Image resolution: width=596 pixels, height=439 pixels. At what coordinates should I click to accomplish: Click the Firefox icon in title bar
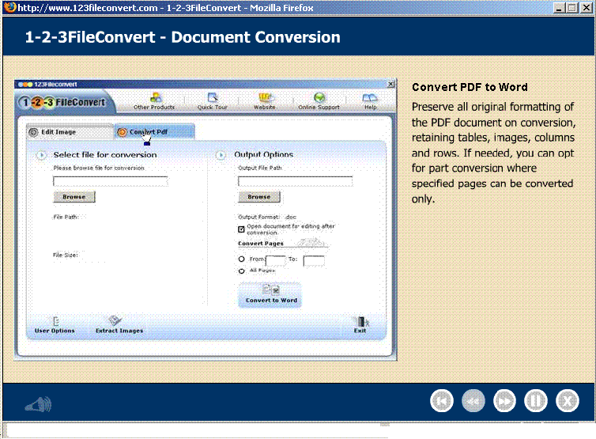10,7
